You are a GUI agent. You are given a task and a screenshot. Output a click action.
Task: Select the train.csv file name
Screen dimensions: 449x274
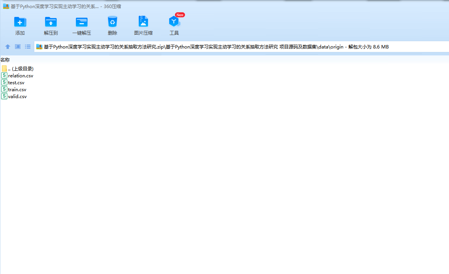tap(17, 90)
